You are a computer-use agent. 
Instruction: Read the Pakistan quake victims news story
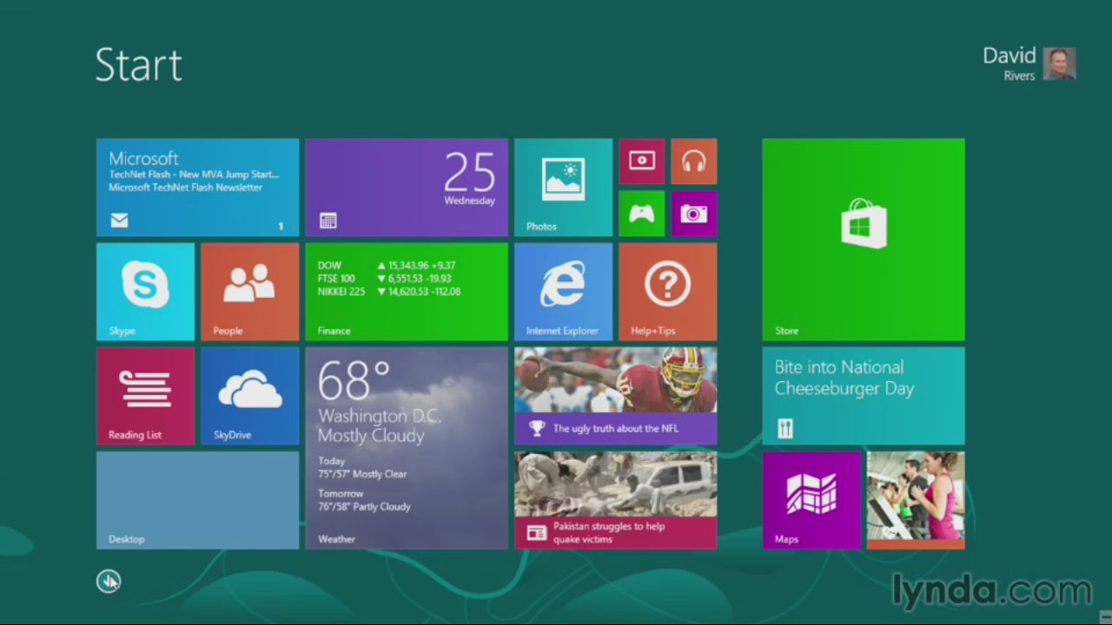click(615, 499)
